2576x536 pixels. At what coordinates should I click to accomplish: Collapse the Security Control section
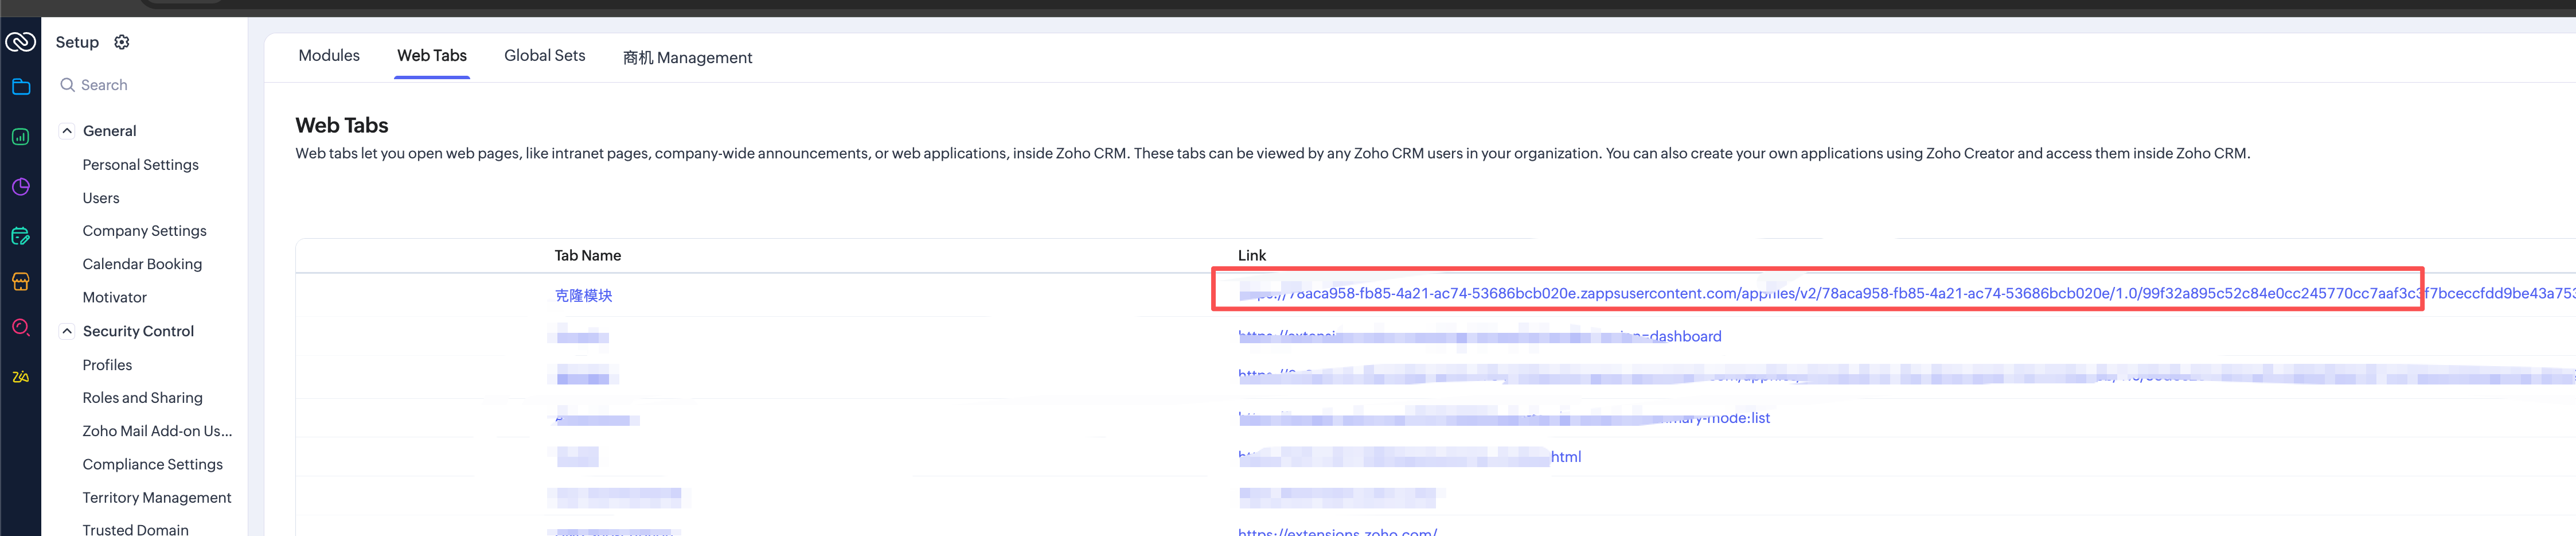[67, 331]
